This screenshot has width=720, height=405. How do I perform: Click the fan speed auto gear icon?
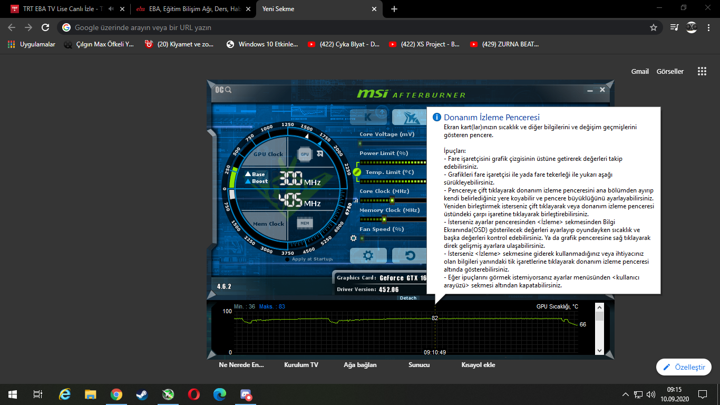[x=354, y=238]
